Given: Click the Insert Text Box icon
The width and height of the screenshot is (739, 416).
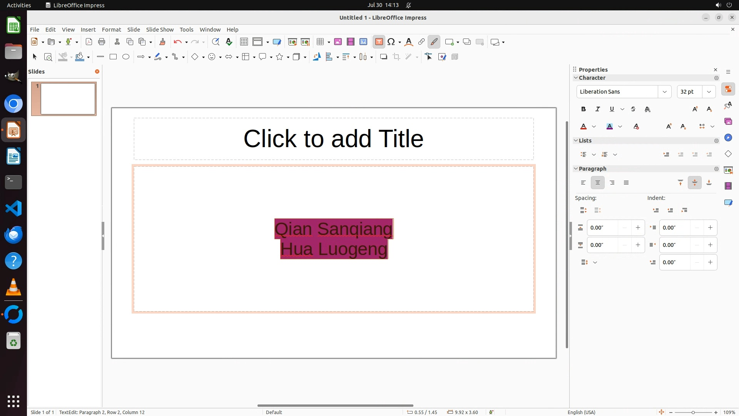Looking at the screenshot, I should [x=379, y=42].
